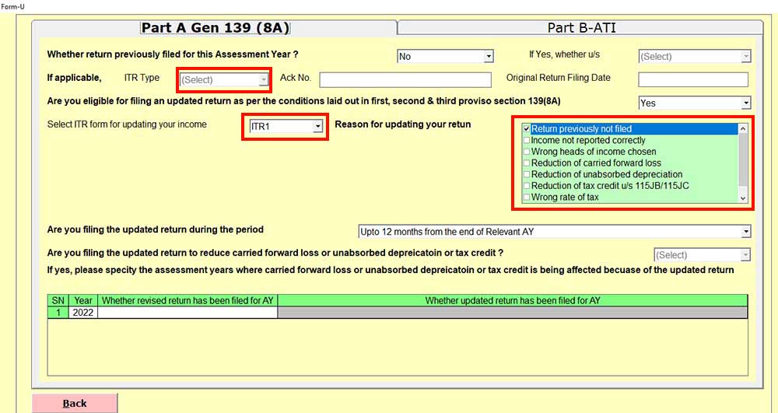Tick Wrong heads of income chosen
The height and width of the screenshot is (413, 778).
click(x=527, y=152)
